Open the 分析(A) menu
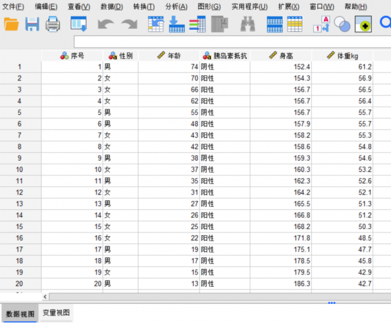This screenshot has height=324, width=391. [176, 7]
